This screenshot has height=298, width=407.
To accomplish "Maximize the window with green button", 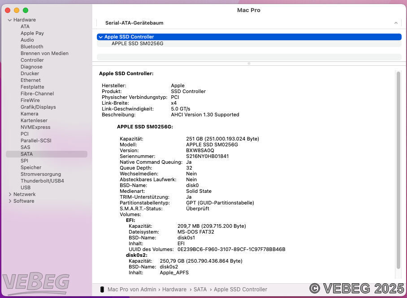I will tap(26, 10).
